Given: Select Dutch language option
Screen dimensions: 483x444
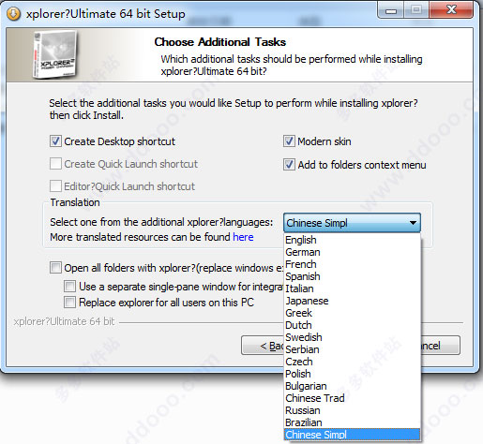Looking at the screenshot, I should point(352,325).
